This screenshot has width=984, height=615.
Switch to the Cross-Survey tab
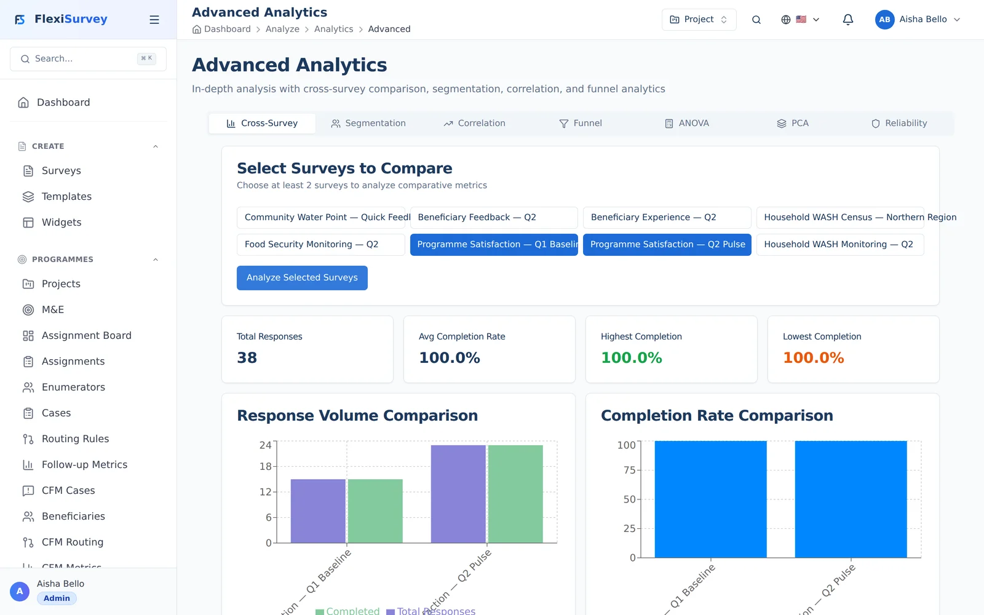262,124
